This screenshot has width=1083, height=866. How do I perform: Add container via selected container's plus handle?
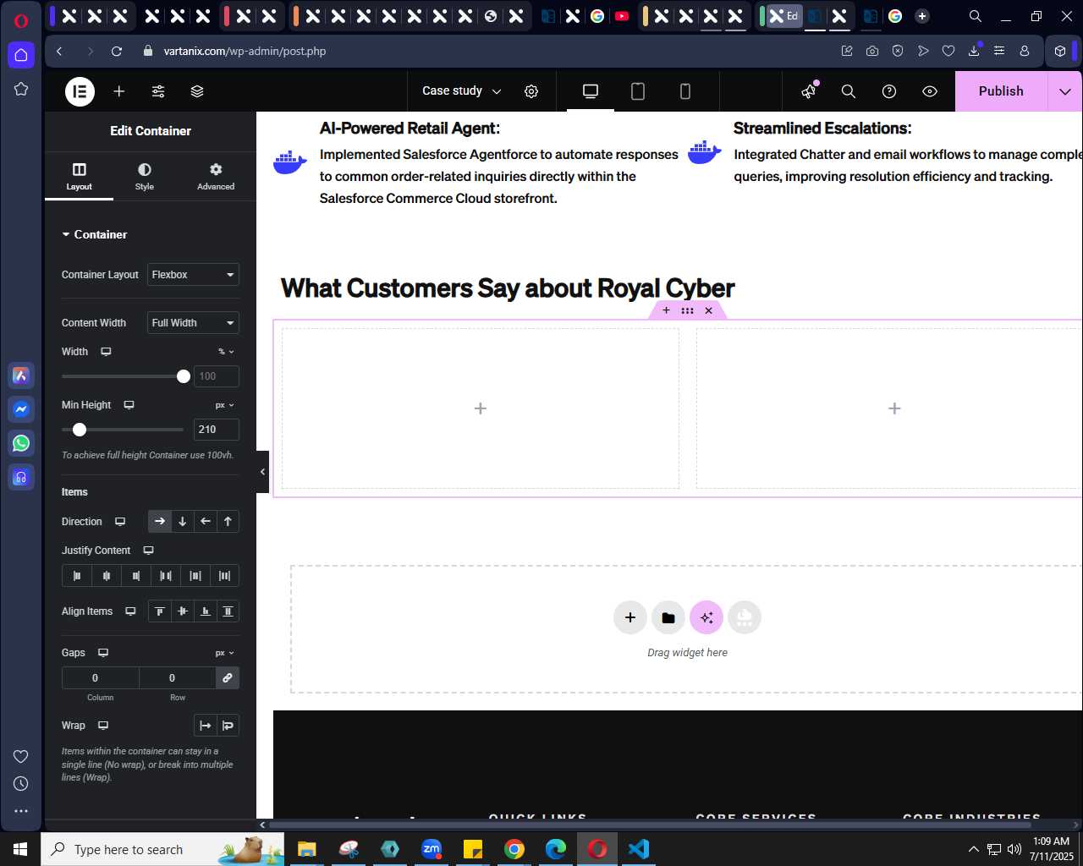[666, 310]
